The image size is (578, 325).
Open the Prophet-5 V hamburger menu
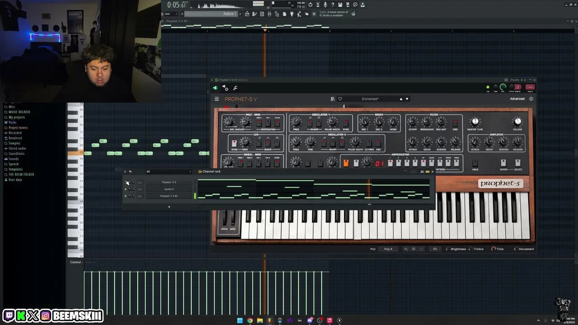(x=217, y=99)
